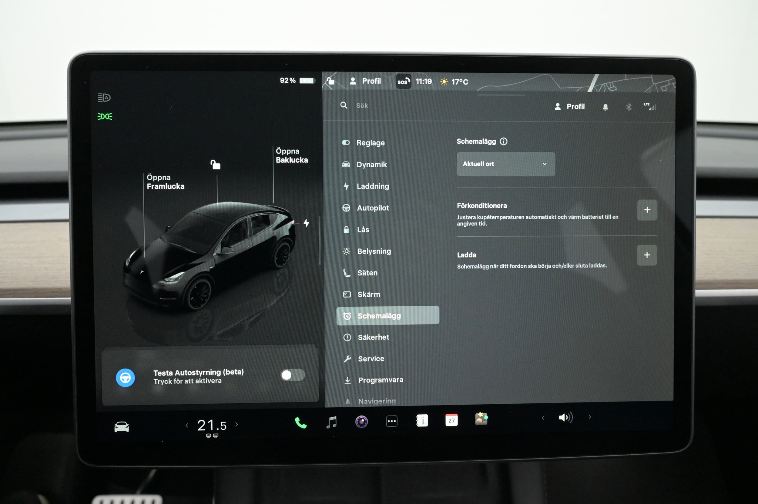Lower volume with left chevron
The height and width of the screenshot is (504, 758).
point(543,418)
